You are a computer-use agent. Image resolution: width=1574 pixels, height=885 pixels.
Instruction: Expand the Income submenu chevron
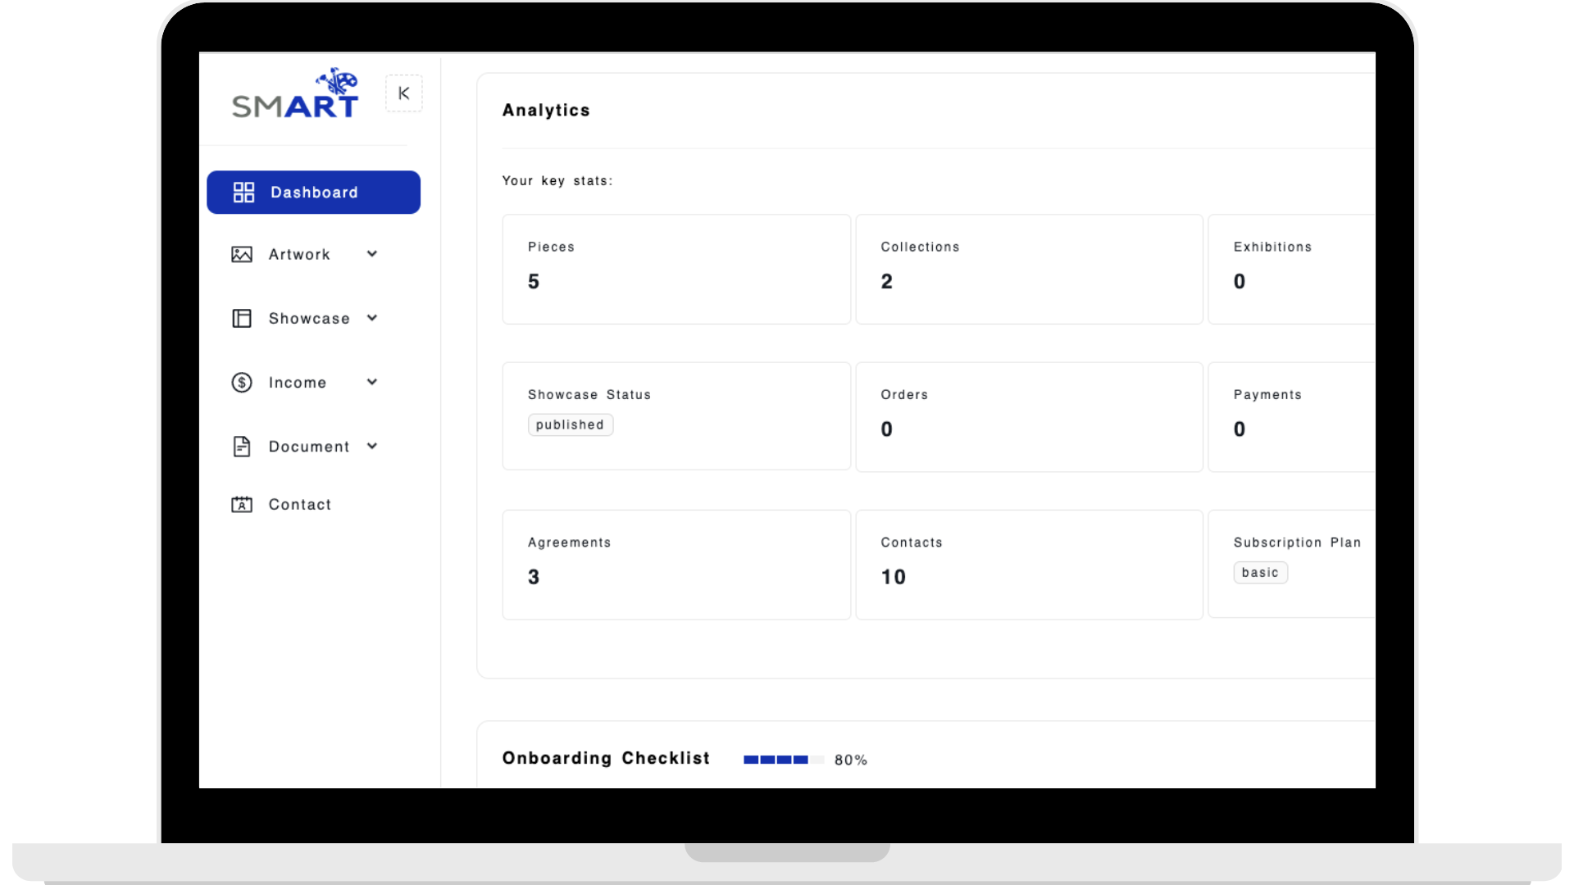[372, 382]
